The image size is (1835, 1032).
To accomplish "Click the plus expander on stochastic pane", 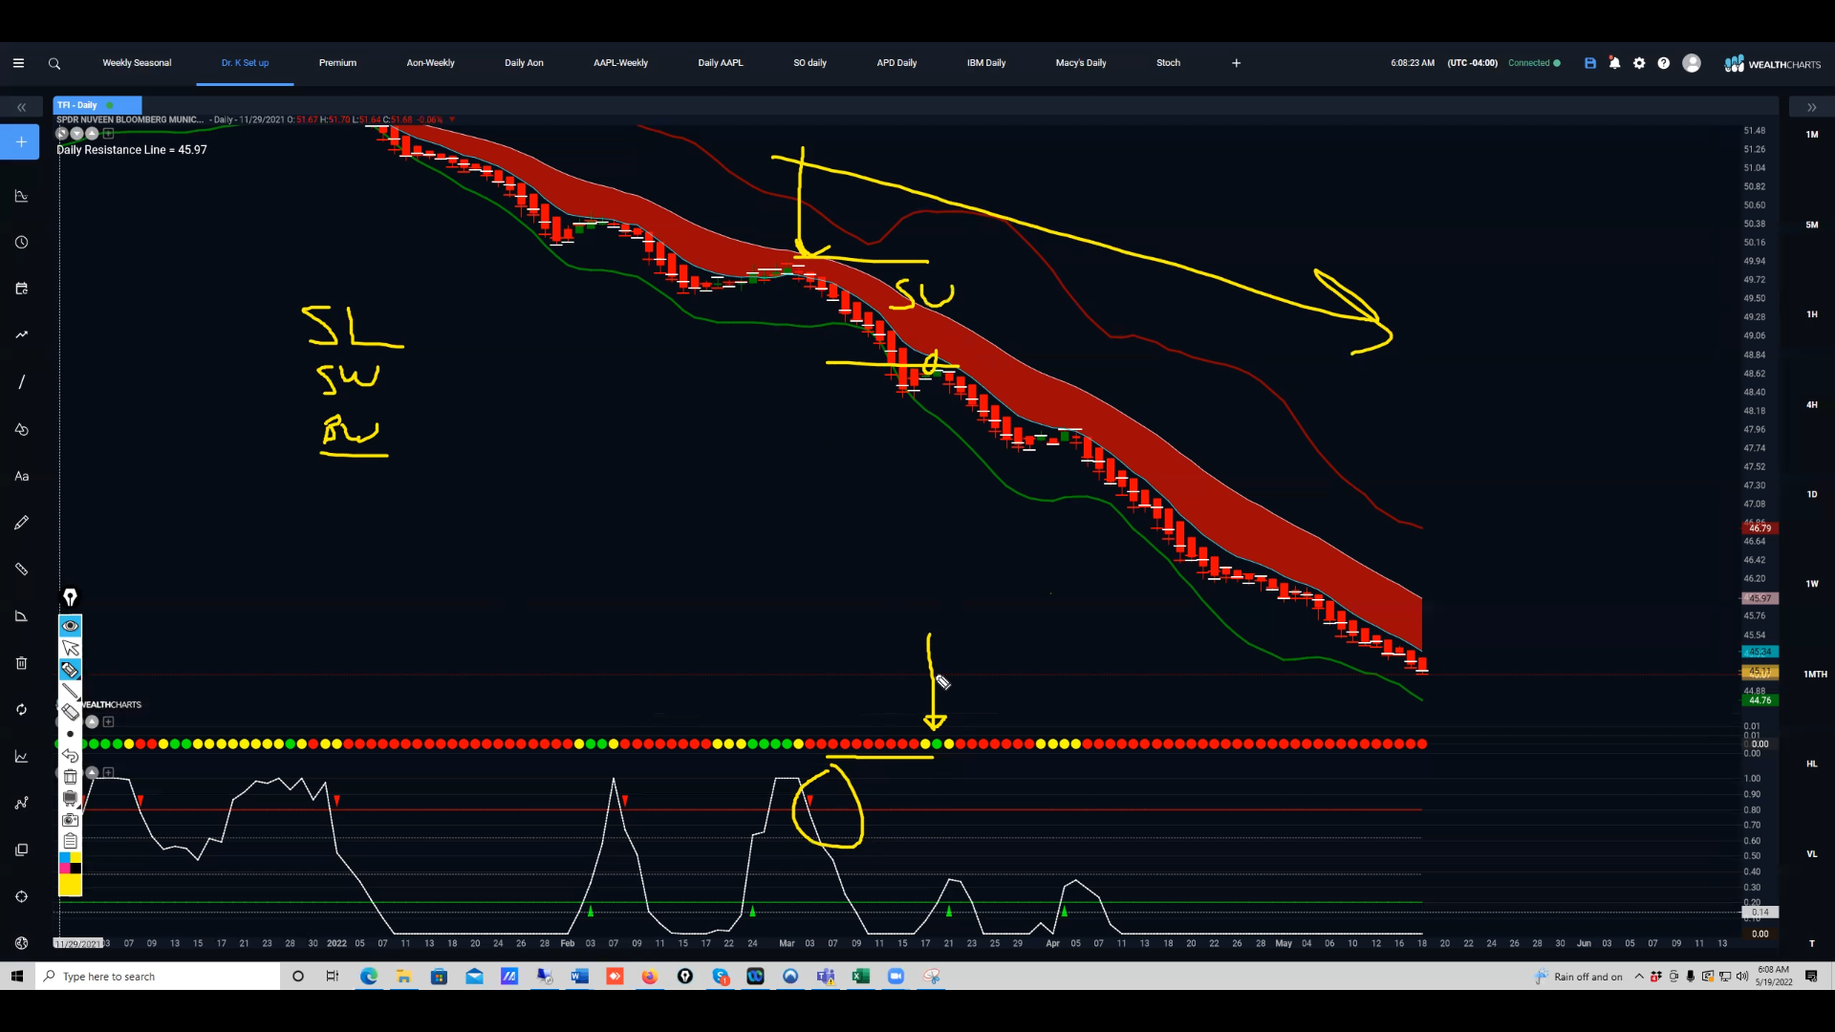I will (108, 772).
